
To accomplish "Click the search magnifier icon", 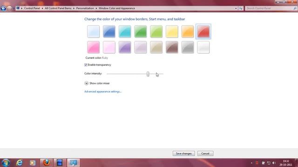I will click(x=295, y=8).
